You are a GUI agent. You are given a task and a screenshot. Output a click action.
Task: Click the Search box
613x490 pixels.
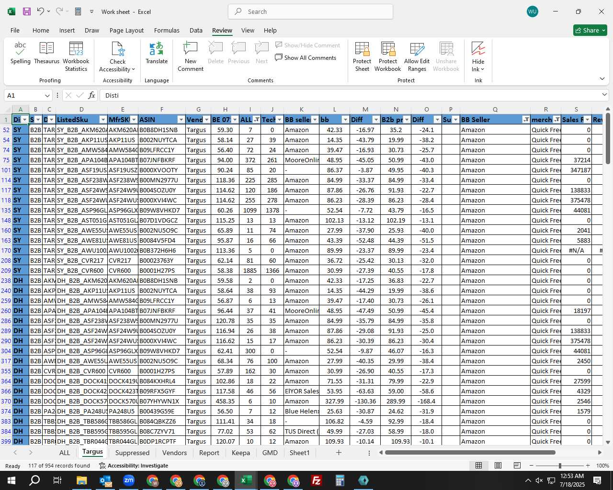click(310, 11)
